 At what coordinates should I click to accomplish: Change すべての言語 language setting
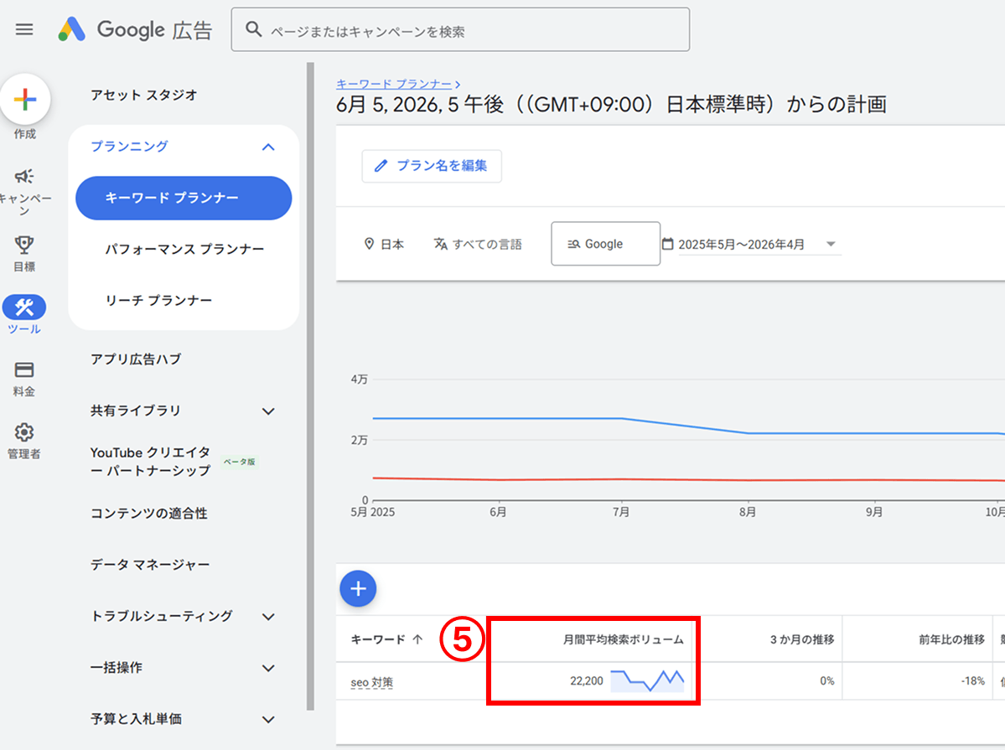pyautogui.click(x=478, y=244)
